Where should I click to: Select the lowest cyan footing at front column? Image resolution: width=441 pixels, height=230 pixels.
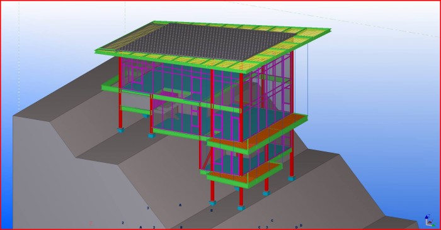pos(241,208)
